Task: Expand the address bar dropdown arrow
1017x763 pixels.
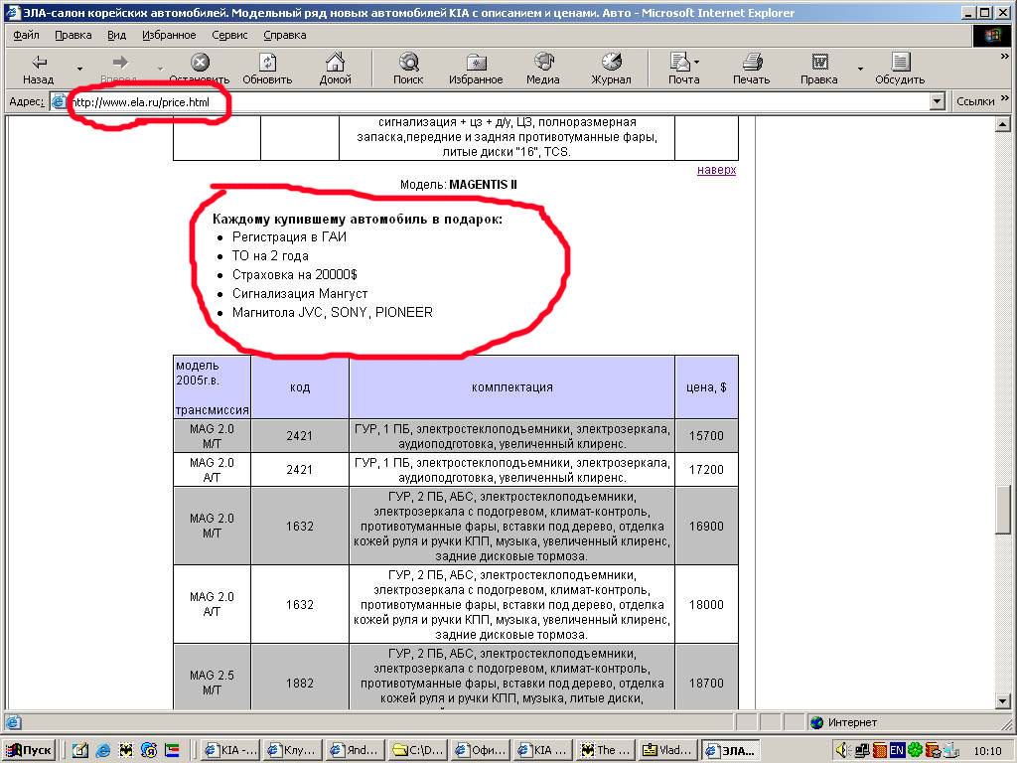Action: tap(937, 101)
